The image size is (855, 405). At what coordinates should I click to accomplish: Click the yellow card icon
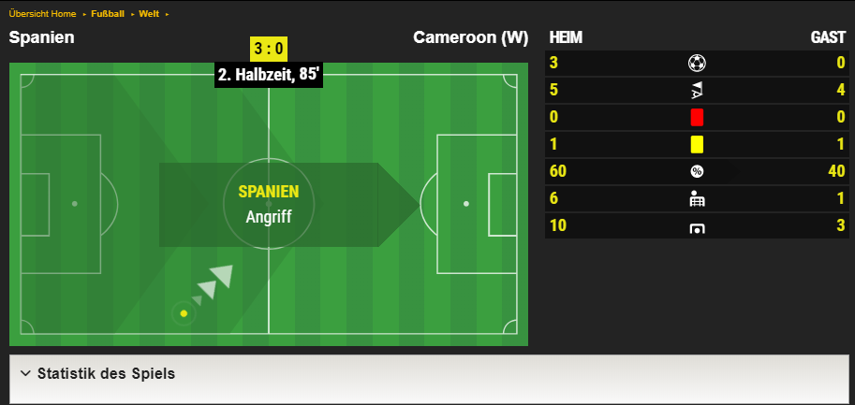point(697,144)
